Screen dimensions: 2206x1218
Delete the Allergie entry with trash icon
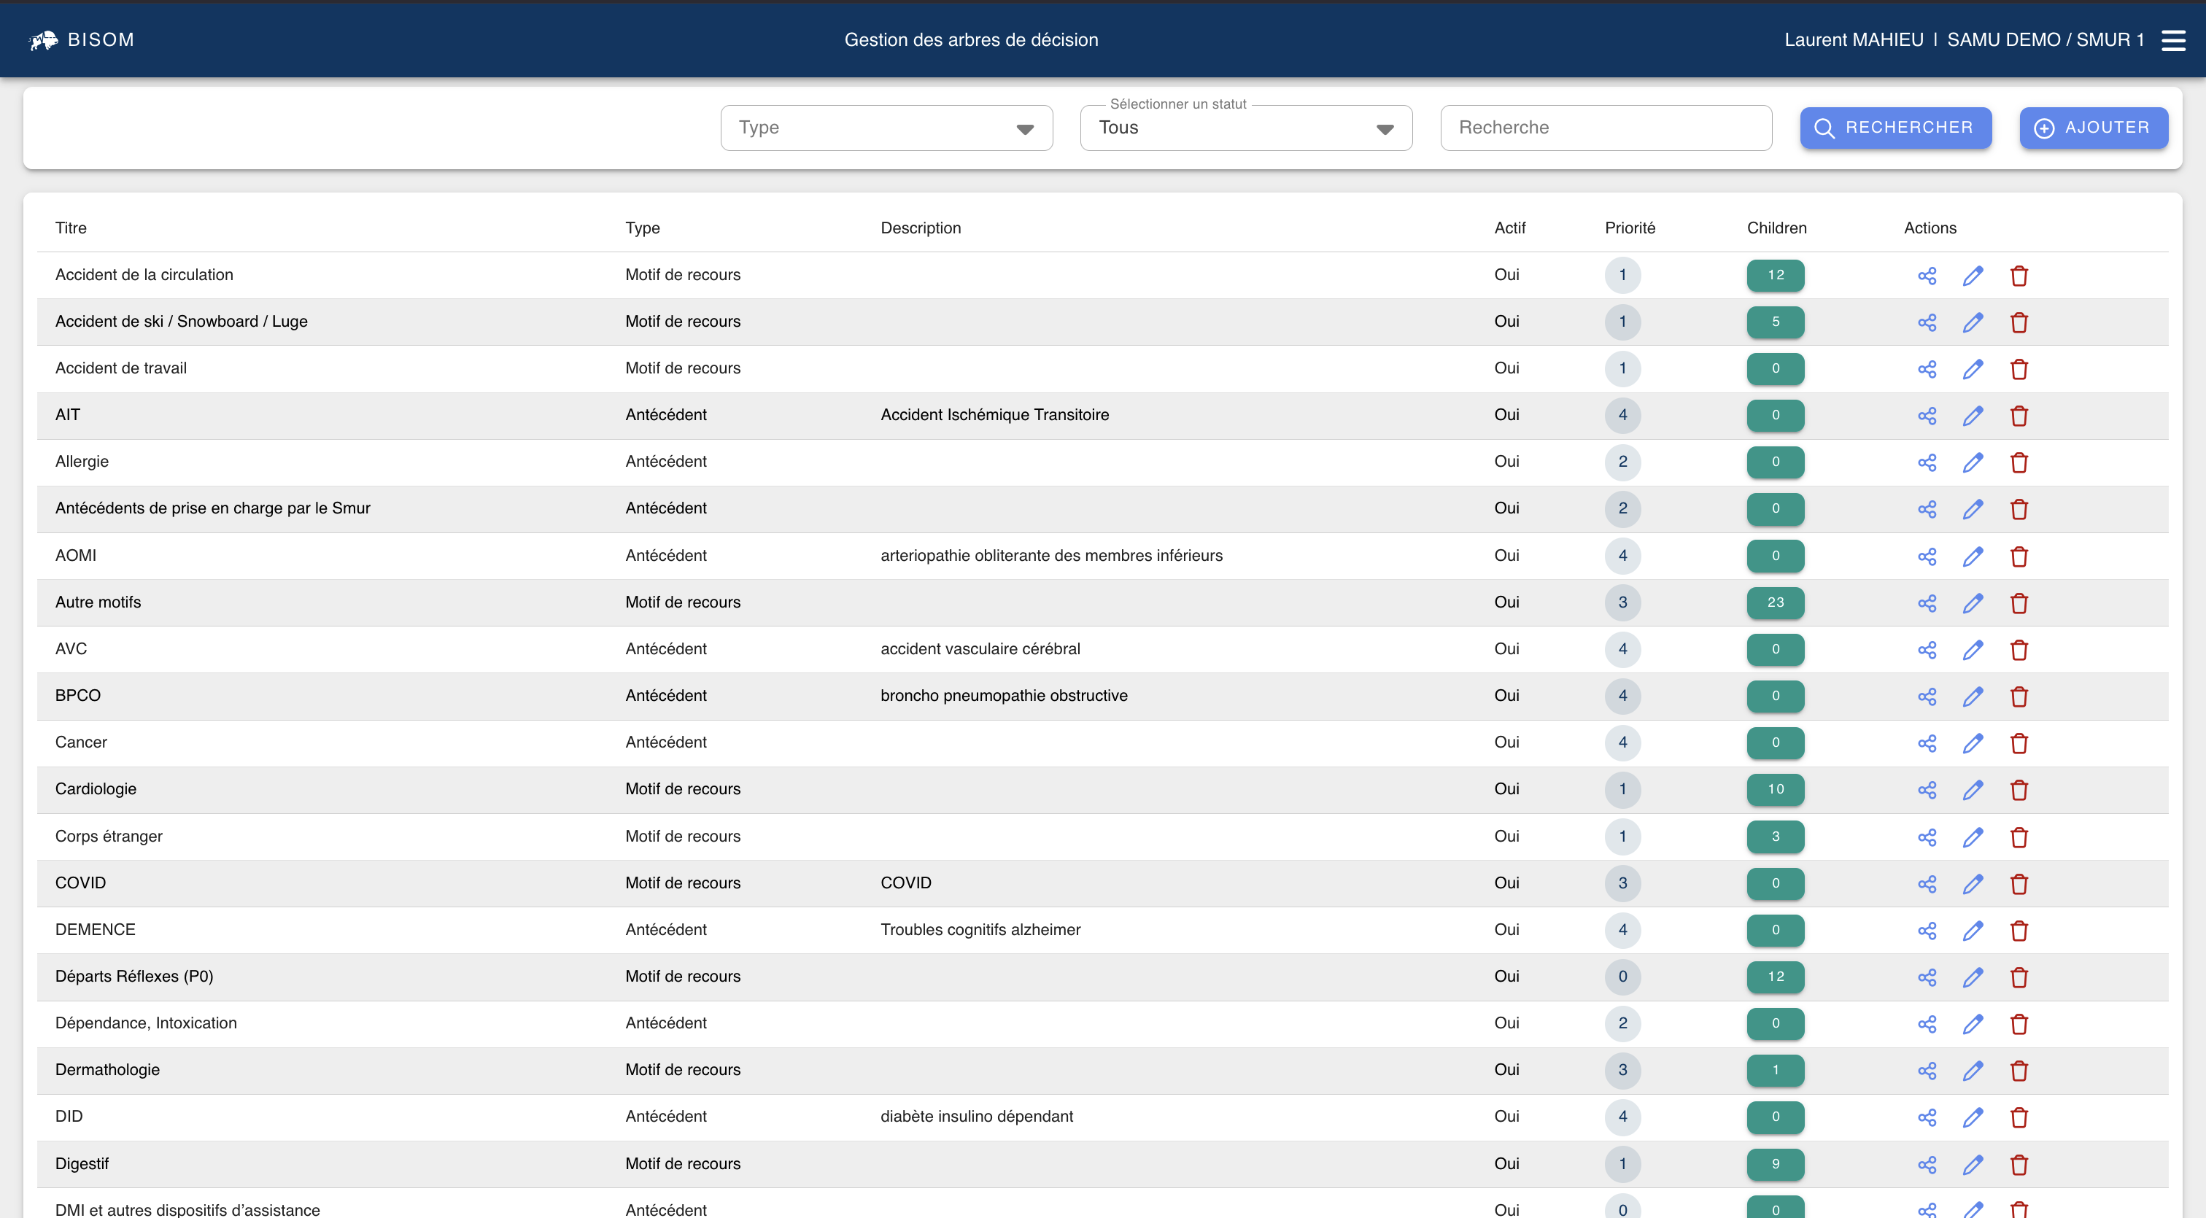pyautogui.click(x=2019, y=463)
